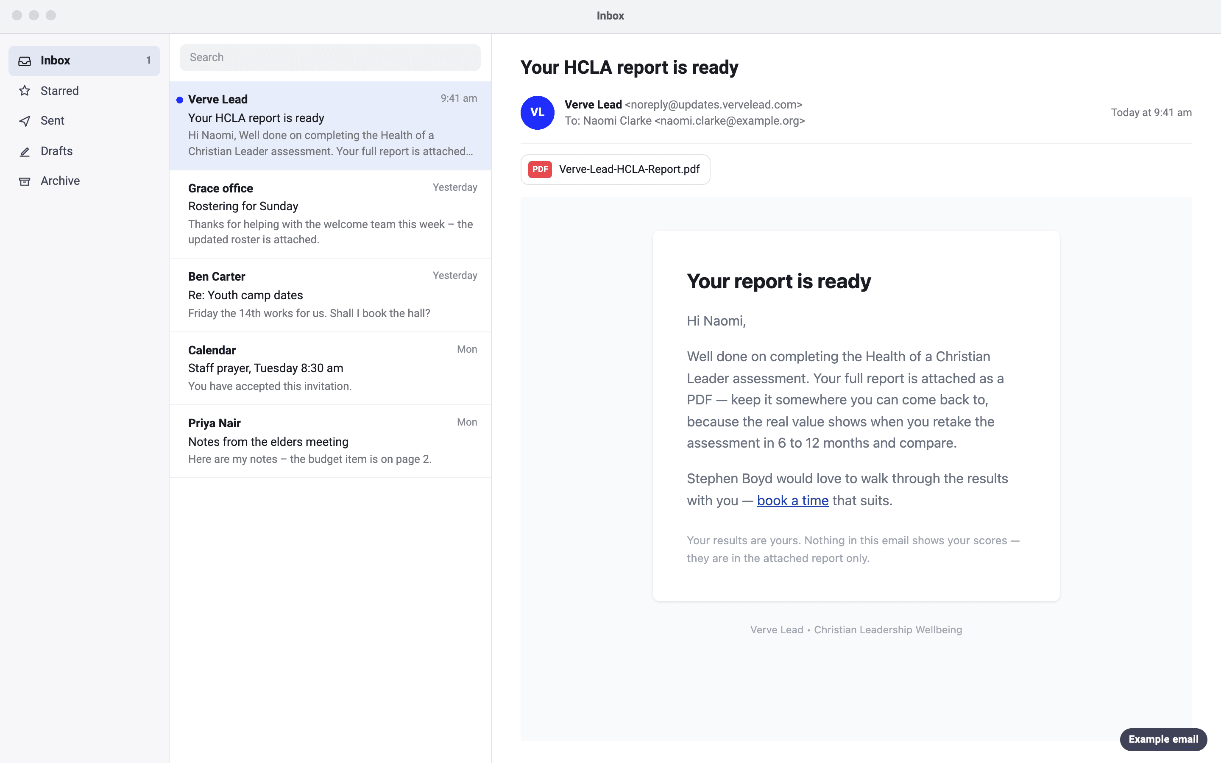The height and width of the screenshot is (763, 1221).
Task: Go to the Sent folder
Action: pyautogui.click(x=84, y=121)
